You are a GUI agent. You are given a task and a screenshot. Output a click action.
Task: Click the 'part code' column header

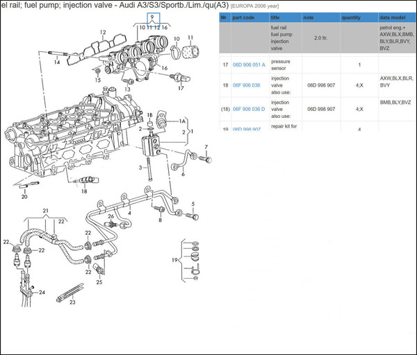(x=243, y=17)
